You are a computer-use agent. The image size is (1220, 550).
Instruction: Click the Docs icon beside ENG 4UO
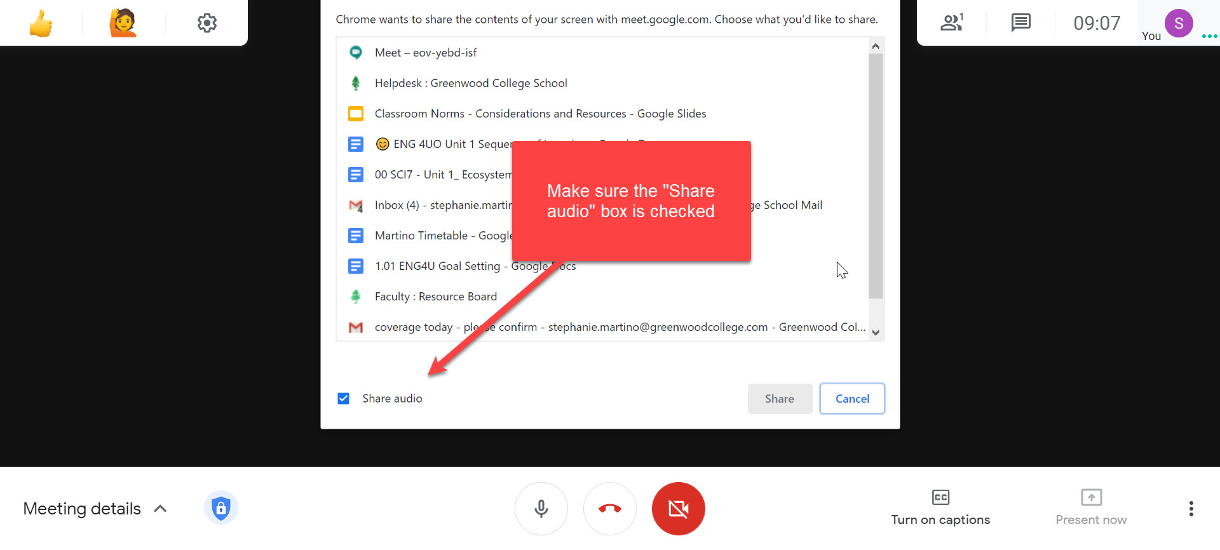(x=356, y=144)
